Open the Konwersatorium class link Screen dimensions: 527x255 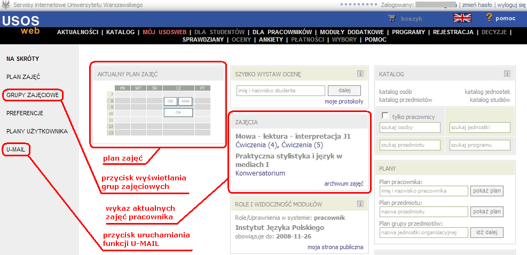260,173
